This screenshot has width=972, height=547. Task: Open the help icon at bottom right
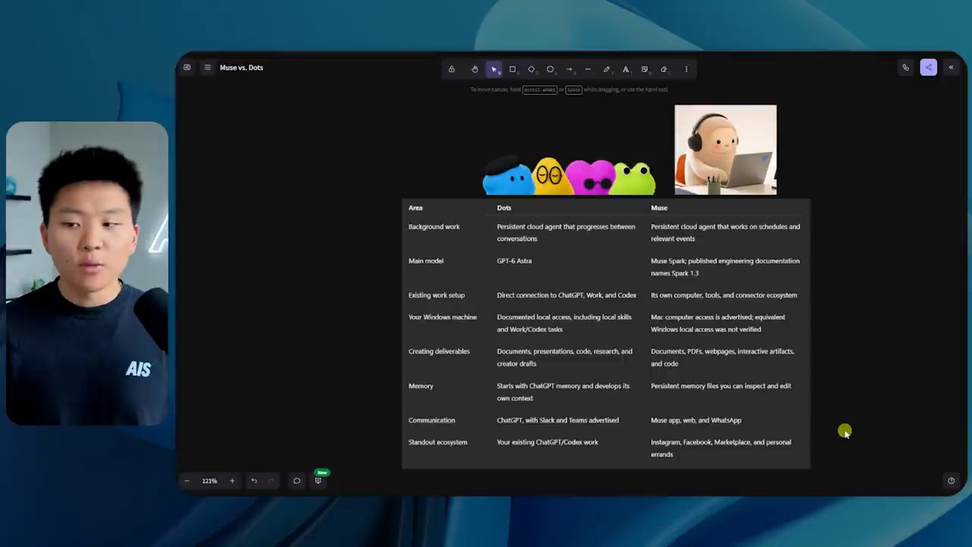(x=951, y=481)
